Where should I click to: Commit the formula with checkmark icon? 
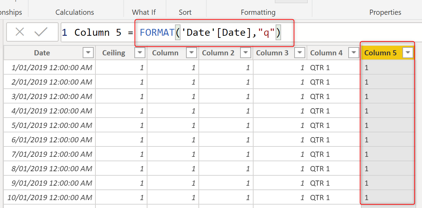pos(41,32)
